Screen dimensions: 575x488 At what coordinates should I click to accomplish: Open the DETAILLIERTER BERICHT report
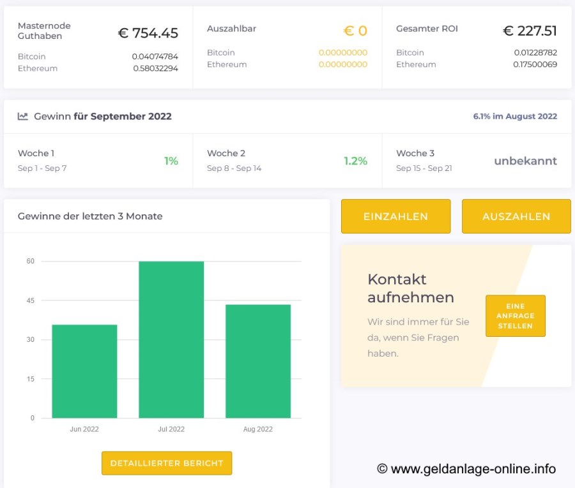[x=166, y=463]
